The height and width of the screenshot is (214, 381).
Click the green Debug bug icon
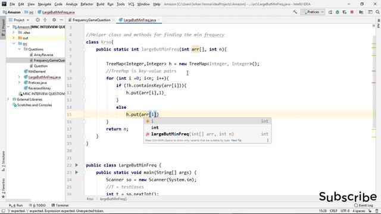click(x=338, y=12)
